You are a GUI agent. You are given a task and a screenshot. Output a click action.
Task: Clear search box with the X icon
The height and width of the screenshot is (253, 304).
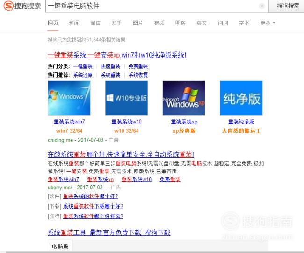tap(262, 6)
